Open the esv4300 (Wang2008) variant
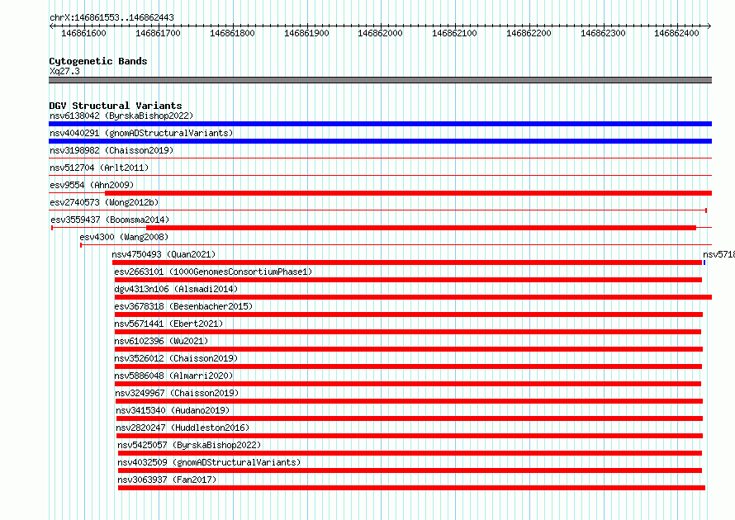The height and width of the screenshot is (520, 735). (x=124, y=237)
